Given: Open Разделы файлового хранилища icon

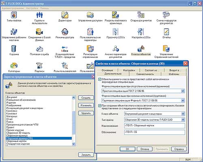Looking at the screenshot, I should point(116,15).
